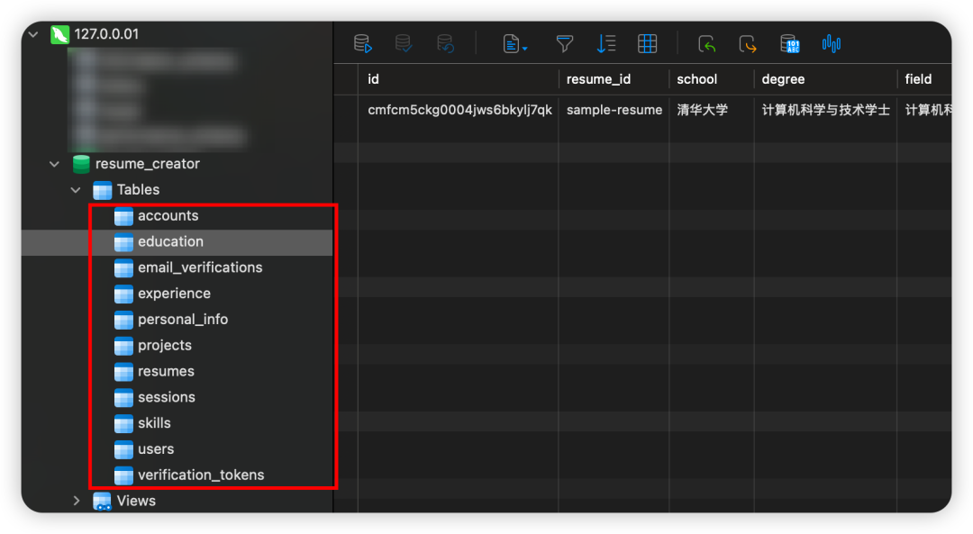The image size is (973, 534).
Task: Open the resumes table
Action: click(x=166, y=372)
